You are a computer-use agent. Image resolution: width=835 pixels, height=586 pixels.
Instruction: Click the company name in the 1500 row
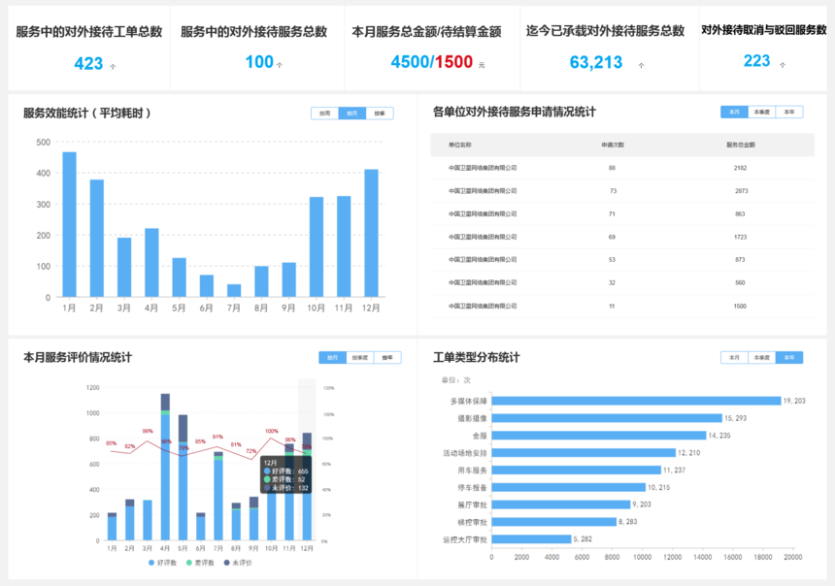483,306
